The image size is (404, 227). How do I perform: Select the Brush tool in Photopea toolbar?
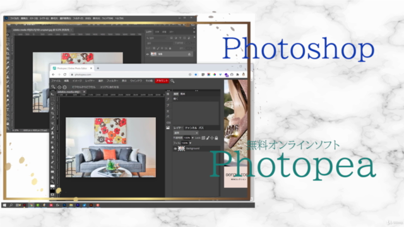(x=52, y=128)
